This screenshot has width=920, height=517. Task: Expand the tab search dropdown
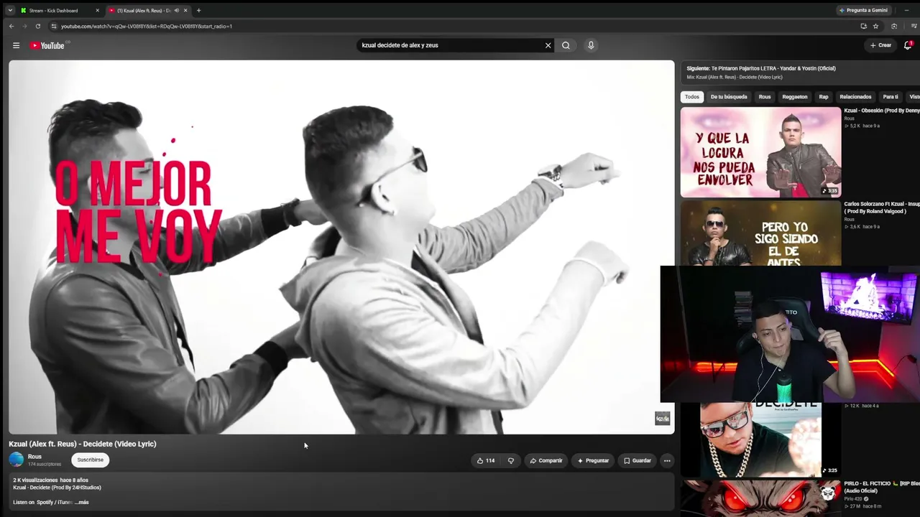click(x=10, y=10)
